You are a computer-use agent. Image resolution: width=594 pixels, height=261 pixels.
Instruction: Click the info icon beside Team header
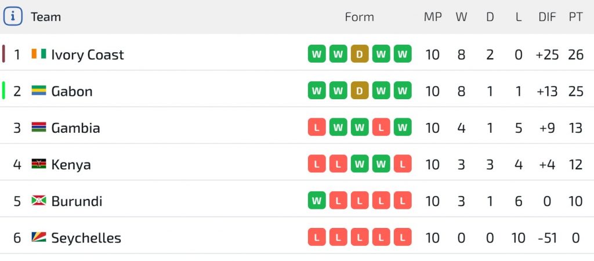coord(13,17)
